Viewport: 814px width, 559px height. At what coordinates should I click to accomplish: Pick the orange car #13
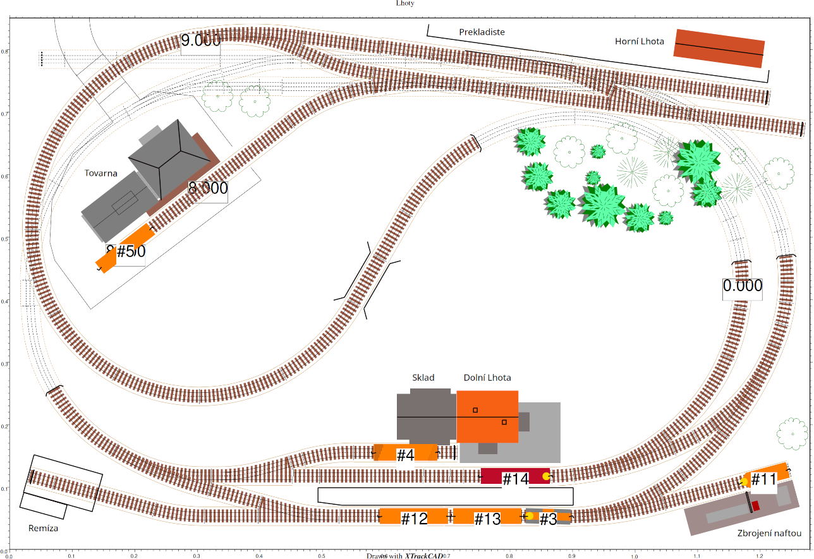pos(487,517)
